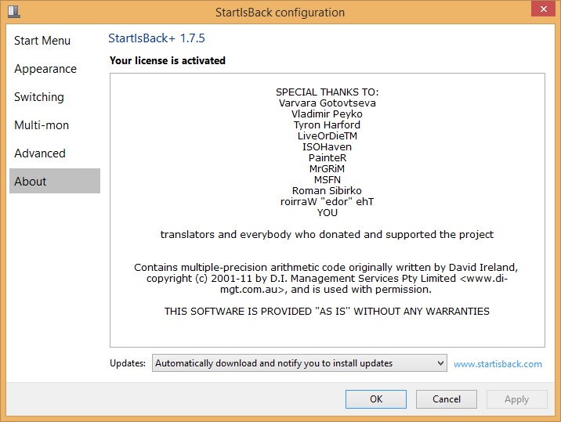Close the StartIsBack configuration window
The image size is (561, 422).
543,9
